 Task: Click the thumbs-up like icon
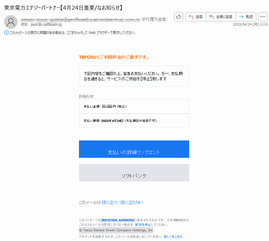(179, 17)
